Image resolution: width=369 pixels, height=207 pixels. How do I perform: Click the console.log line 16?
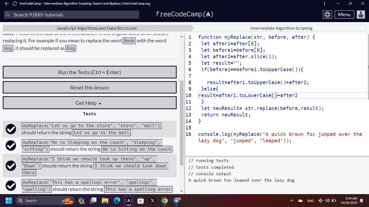tap(280, 137)
